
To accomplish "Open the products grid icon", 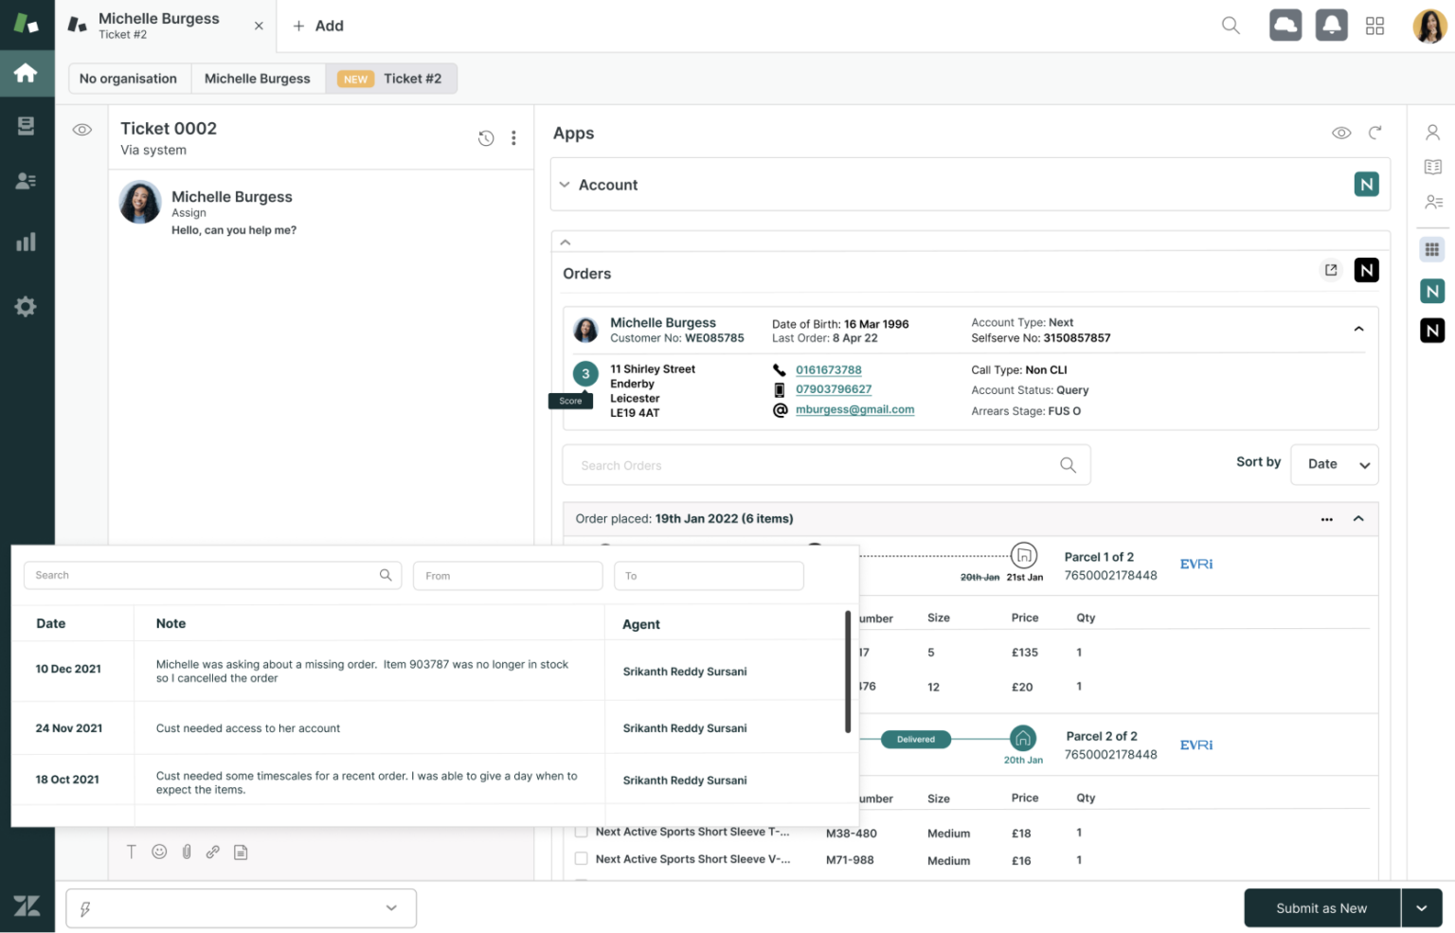I will point(1375,26).
